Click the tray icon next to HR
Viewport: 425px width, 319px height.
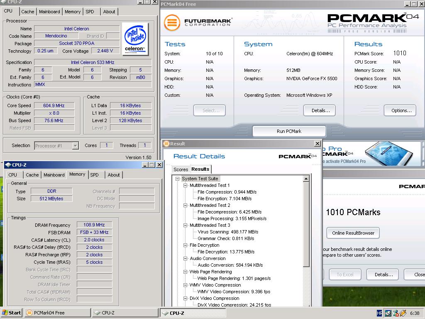coord(388,313)
